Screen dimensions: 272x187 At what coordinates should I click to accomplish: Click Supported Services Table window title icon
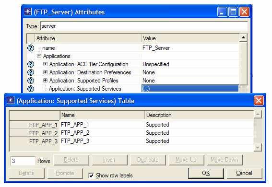pyautogui.click(x=11, y=101)
